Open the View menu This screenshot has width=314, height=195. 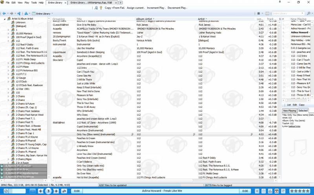point(20,3)
